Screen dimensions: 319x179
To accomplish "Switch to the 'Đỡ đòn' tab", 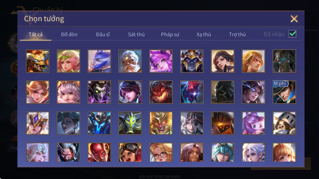I will tap(69, 35).
